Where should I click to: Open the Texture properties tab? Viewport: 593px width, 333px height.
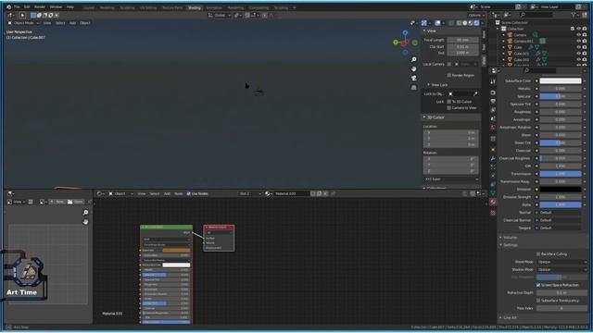493,213
